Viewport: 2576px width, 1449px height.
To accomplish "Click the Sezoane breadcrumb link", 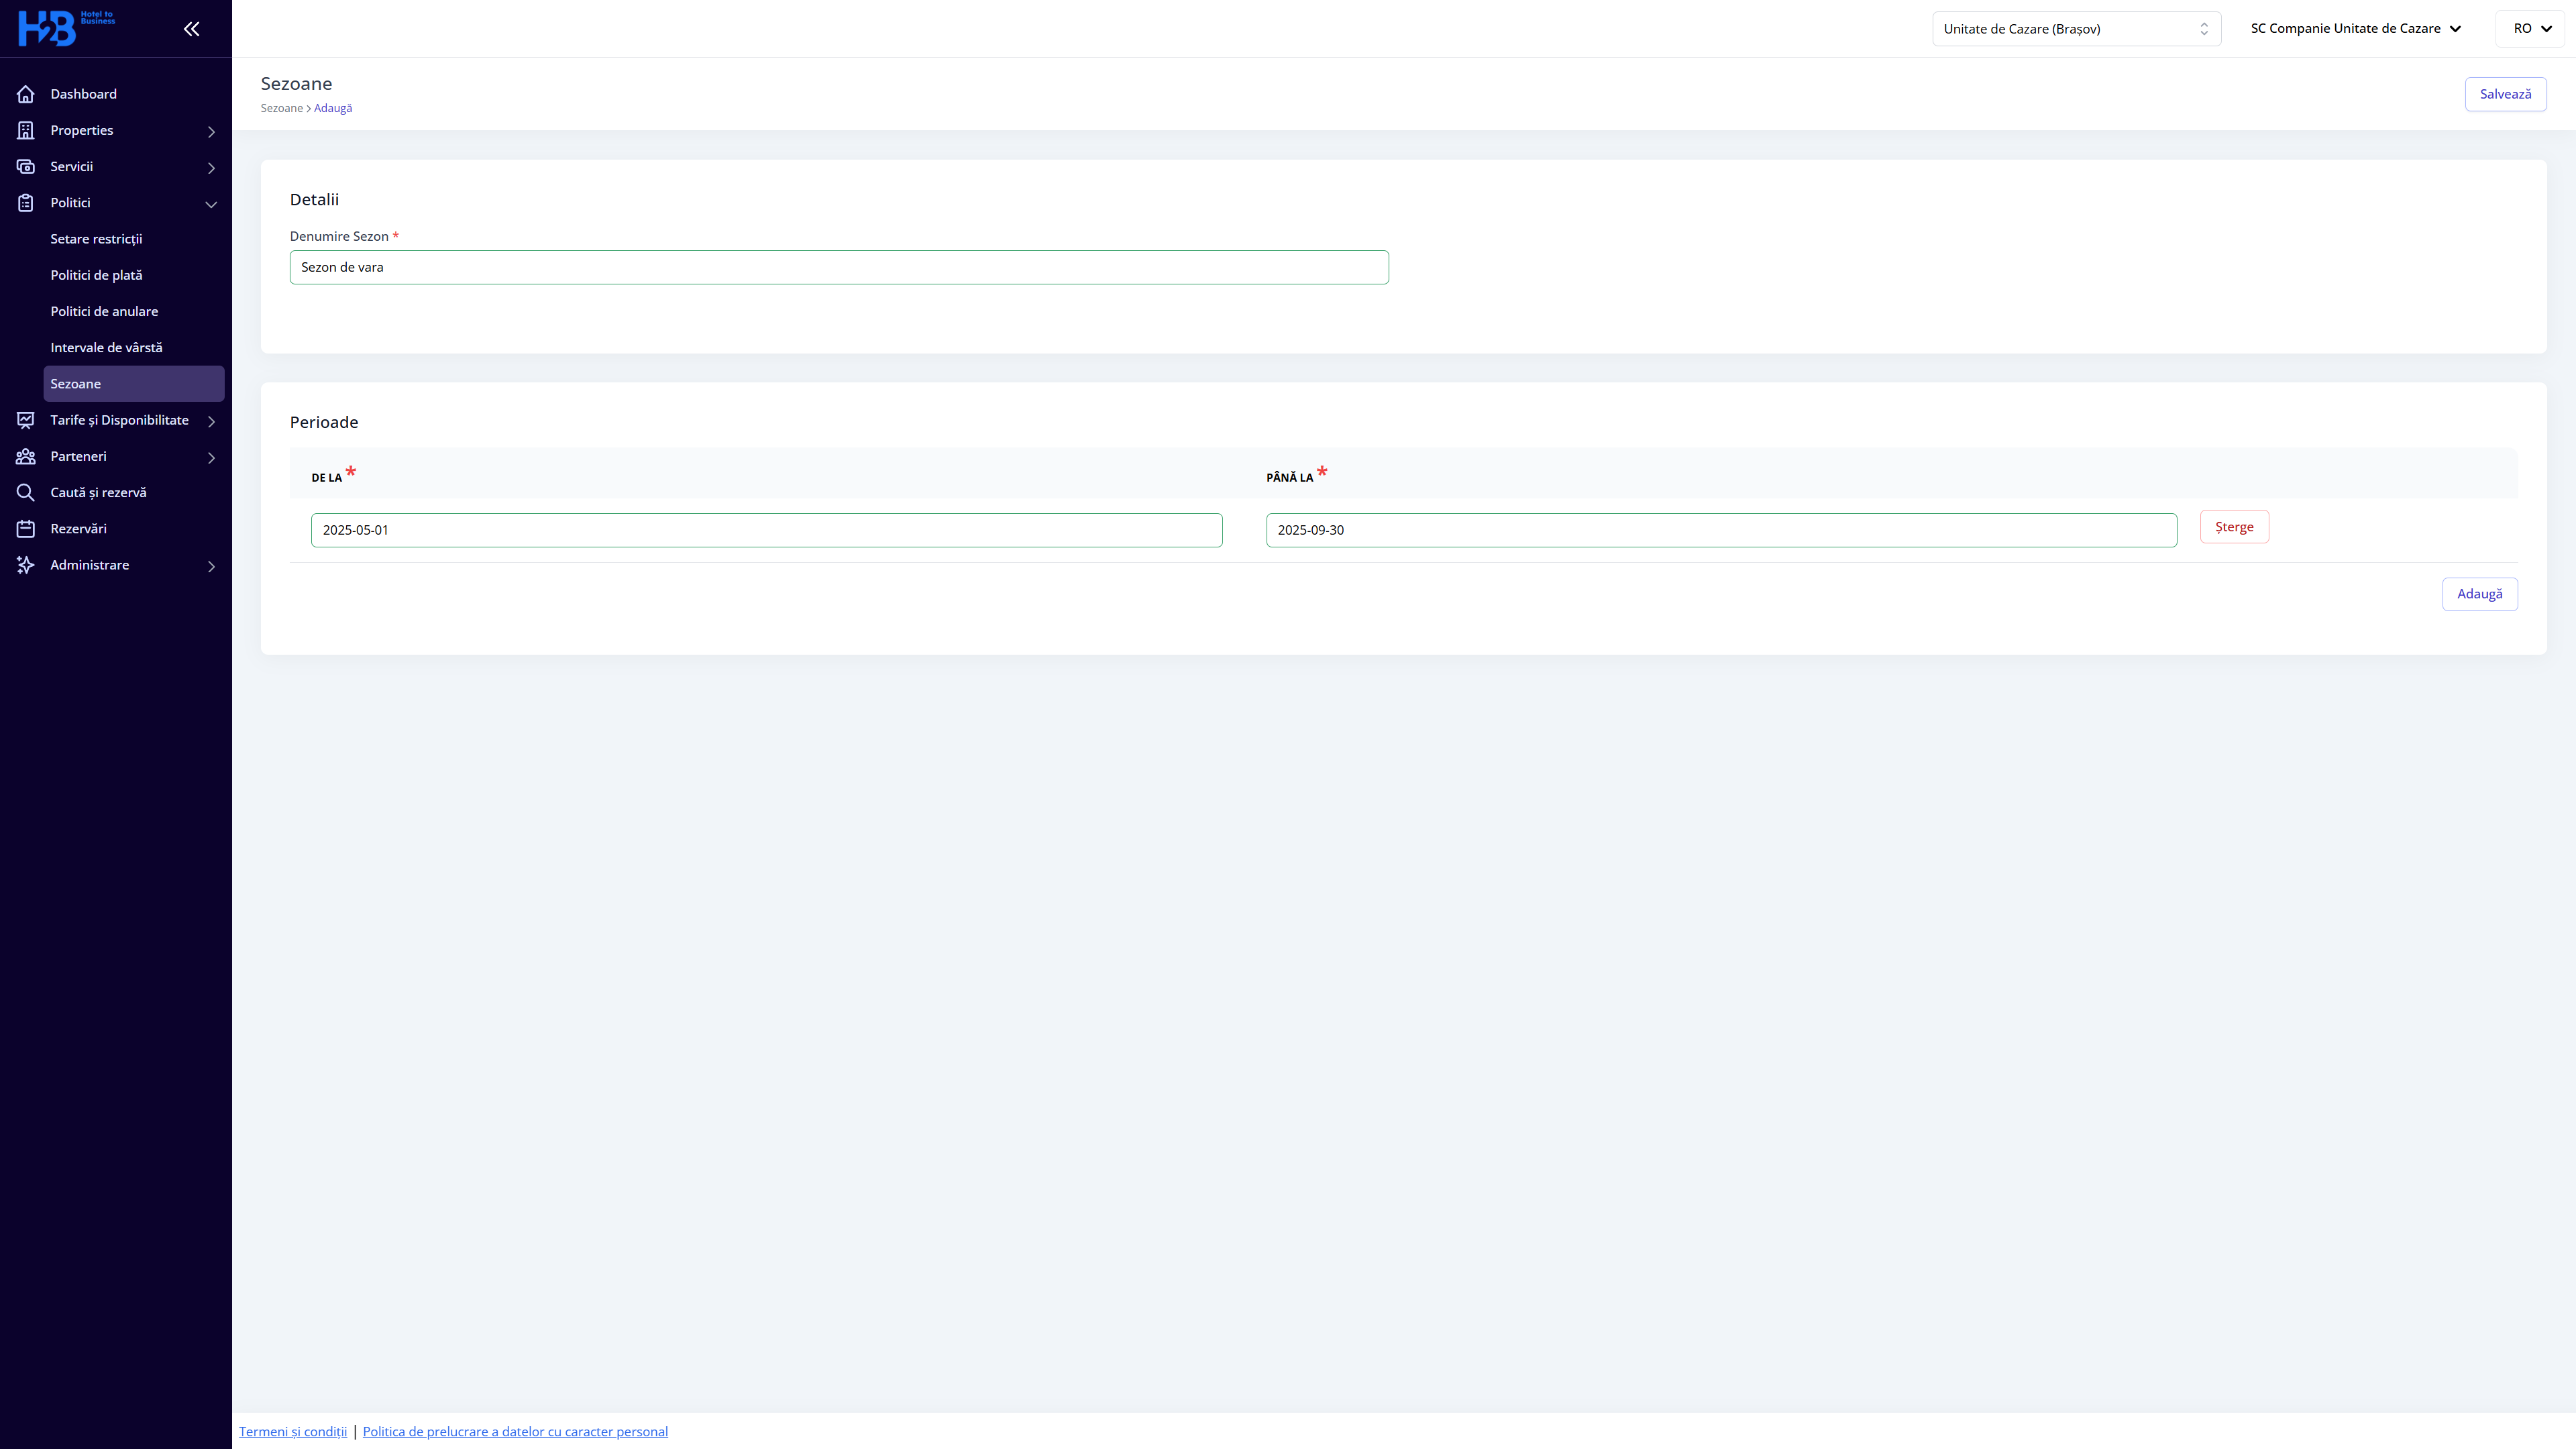I will coord(282,108).
